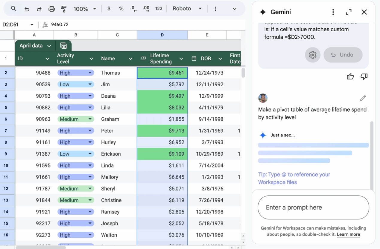Click the Enter a prompt here field
The image size is (380, 249).
(x=313, y=207)
